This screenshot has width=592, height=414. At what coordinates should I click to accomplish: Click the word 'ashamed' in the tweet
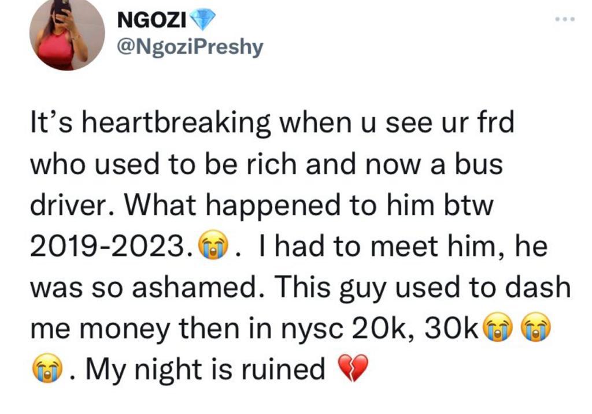point(206,288)
